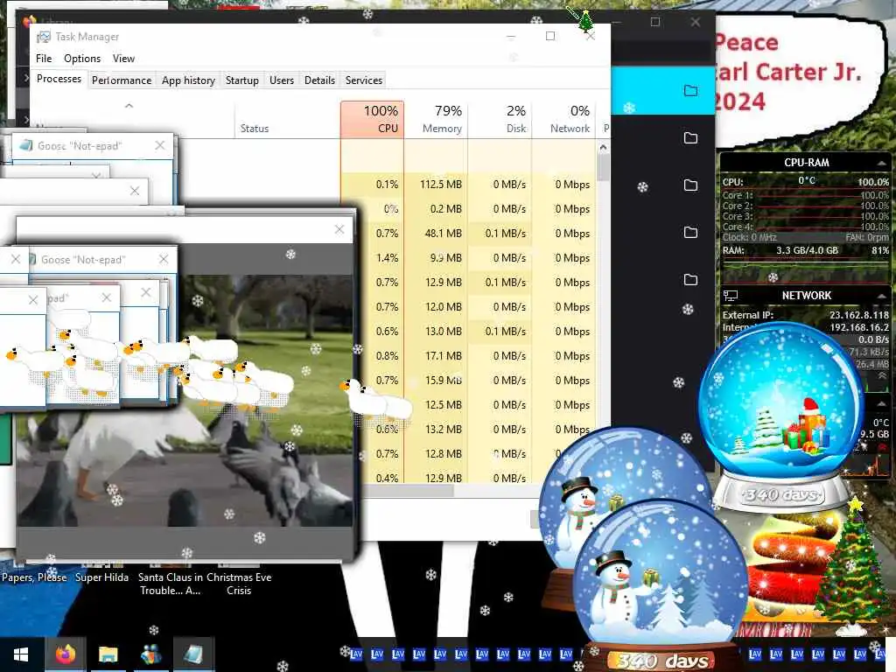This screenshot has width=896, height=672.
Task: Switch to the Performance tab
Action: [122, 80]
